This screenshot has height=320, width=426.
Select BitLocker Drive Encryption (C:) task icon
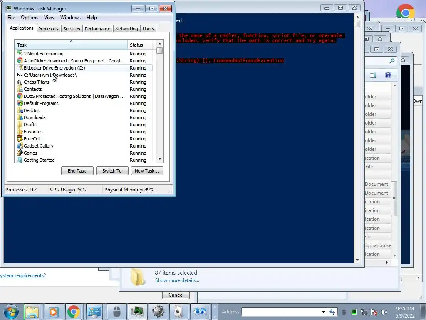tap(20, 68)
